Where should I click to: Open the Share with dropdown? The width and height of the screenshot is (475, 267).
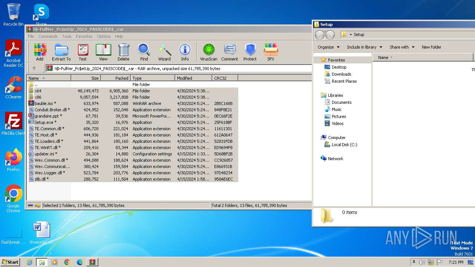(x=402, y=47)
